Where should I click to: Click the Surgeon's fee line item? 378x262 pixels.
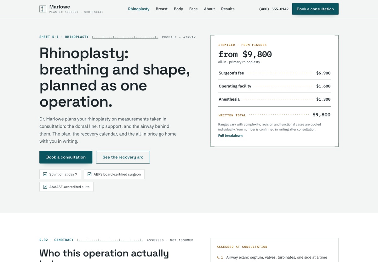click(274, 73)
